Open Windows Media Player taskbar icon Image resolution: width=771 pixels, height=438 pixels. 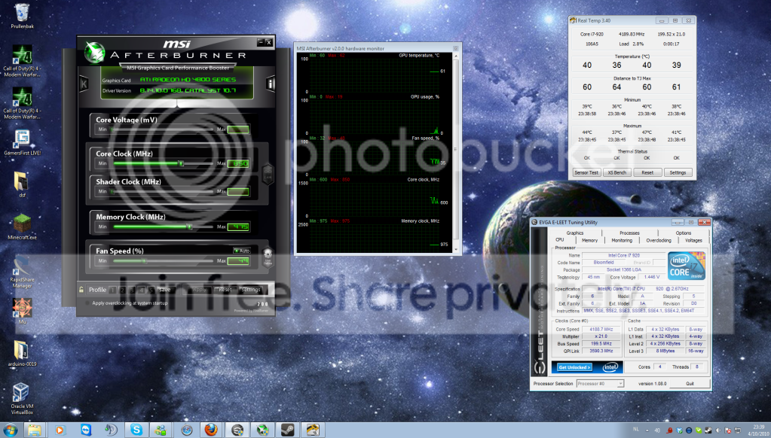click(x=60, y=430)
